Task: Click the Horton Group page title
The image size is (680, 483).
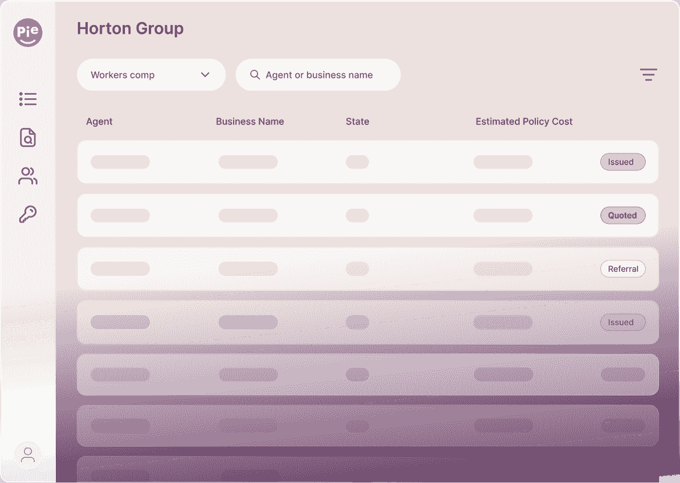Action: click(x=130, y=28)
